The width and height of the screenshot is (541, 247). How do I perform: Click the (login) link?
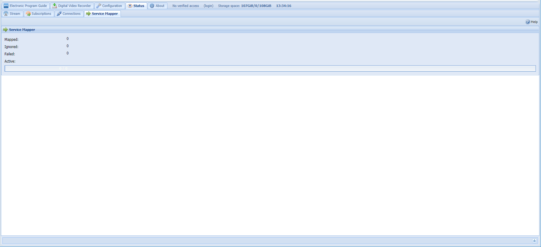(x=208, y=6)
